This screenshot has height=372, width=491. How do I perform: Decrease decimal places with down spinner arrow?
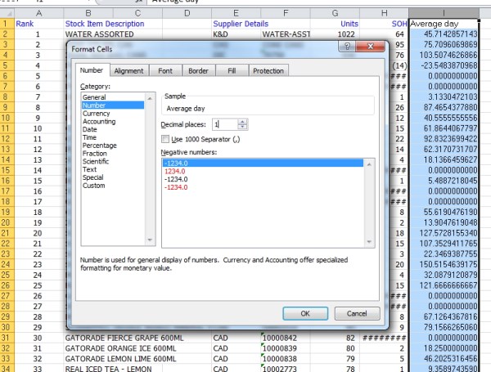tap(242, 127)
